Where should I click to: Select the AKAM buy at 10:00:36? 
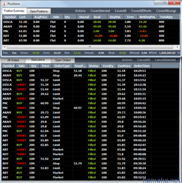click(90, 113)
